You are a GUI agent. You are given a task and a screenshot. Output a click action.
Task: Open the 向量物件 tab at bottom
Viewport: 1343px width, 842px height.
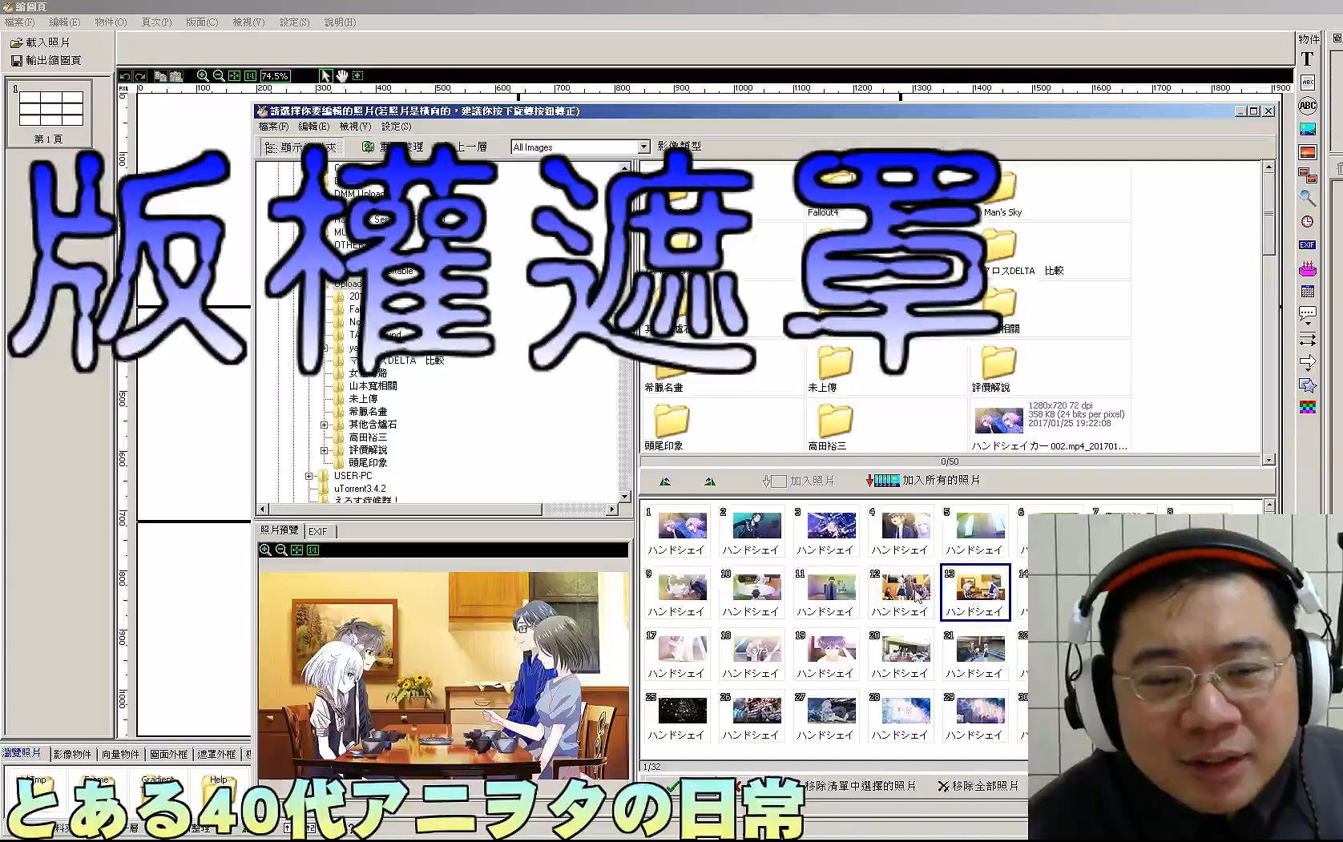tap(120, 755)
